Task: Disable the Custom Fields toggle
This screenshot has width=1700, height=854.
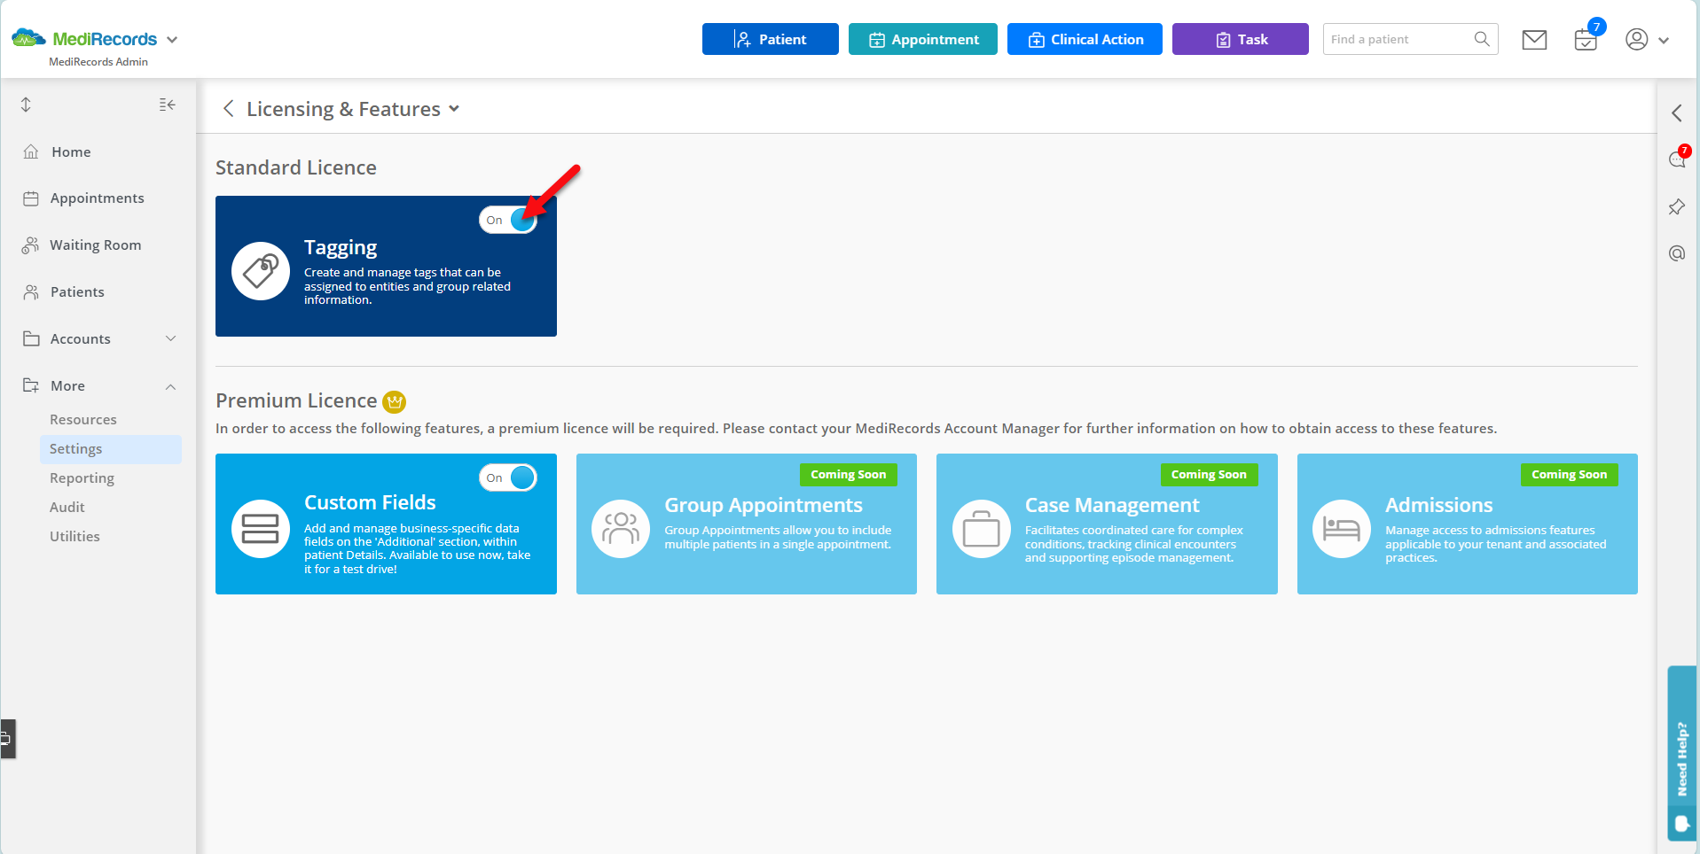Action: point(508,477)
